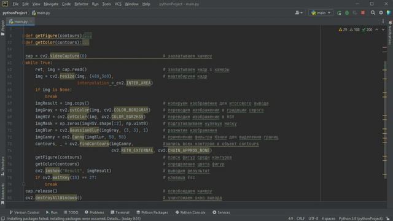
Task: Open the File menu
Action: tap(15, 4)
